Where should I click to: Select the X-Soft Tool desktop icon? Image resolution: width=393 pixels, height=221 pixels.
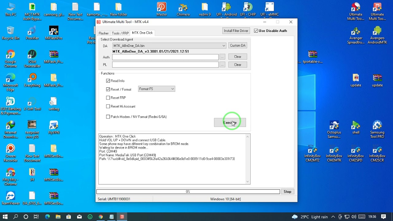(32, 103)
